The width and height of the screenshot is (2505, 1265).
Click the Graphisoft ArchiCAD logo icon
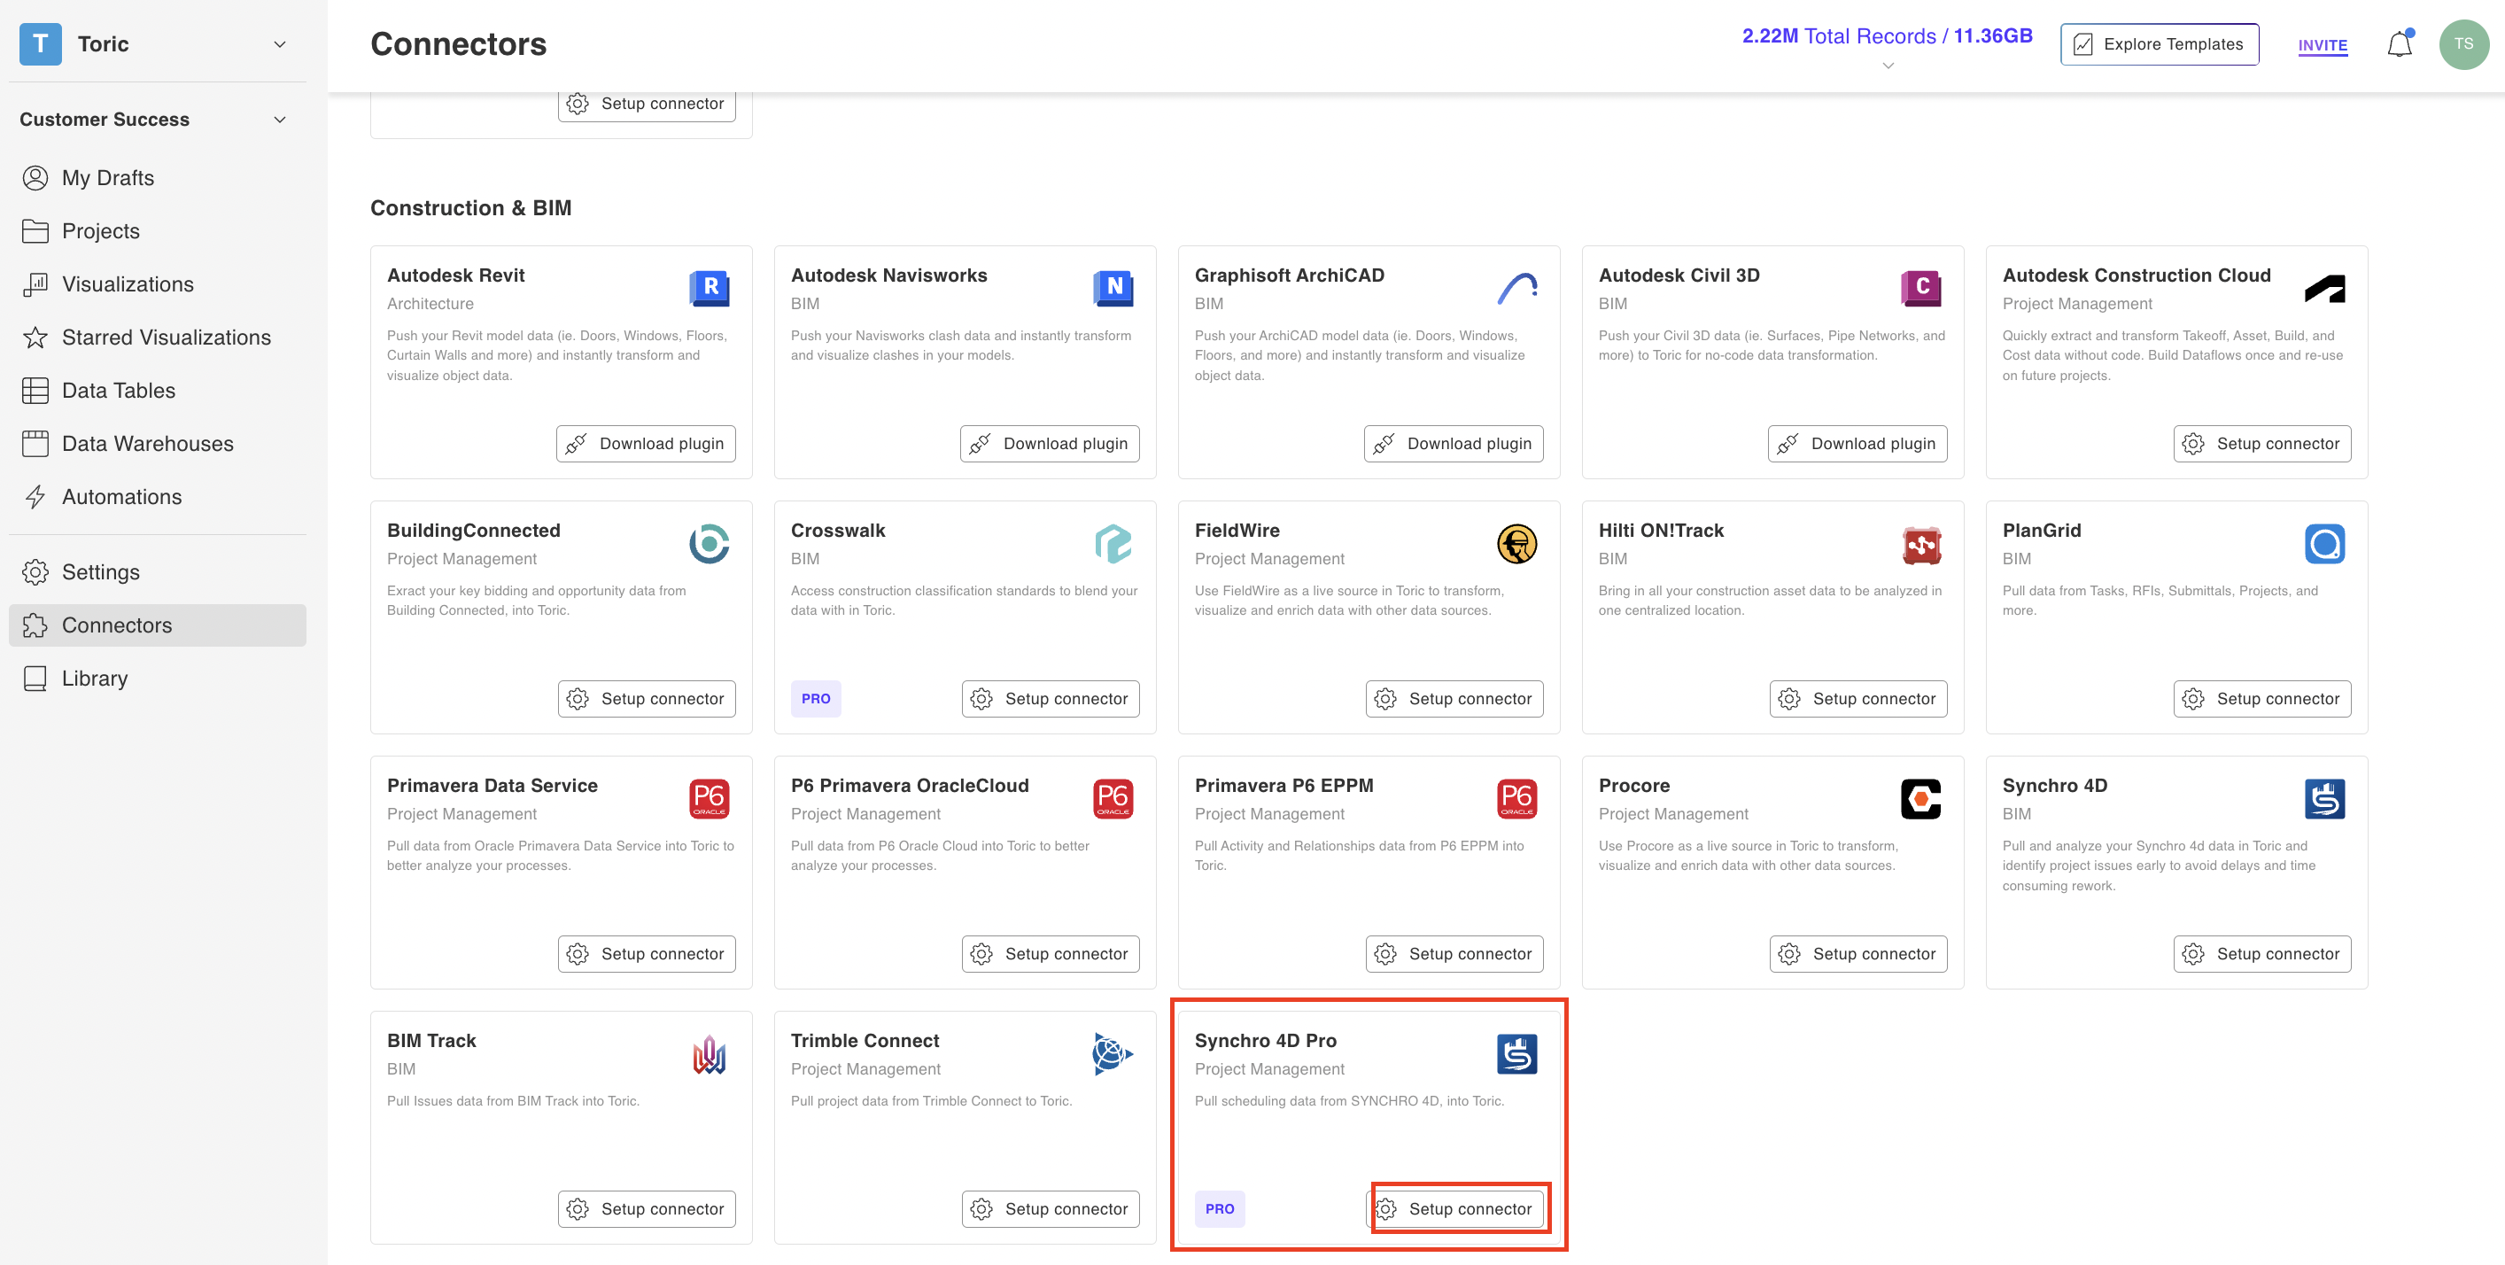pos(1517,288)
